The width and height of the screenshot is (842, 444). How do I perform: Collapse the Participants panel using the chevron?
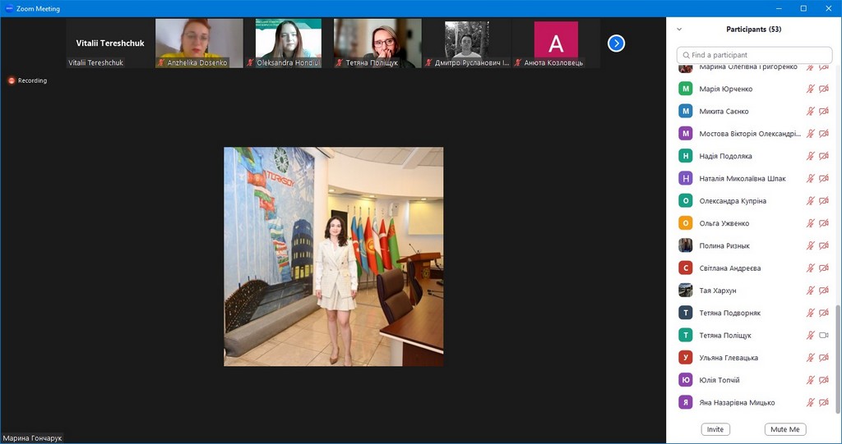pyautogui.click(x=679, y=30)
